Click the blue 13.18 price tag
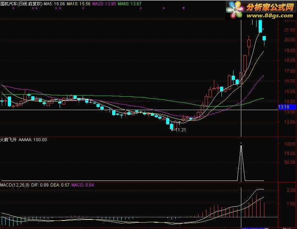This screenshot has width=297, height=229. tap(287, 107)
